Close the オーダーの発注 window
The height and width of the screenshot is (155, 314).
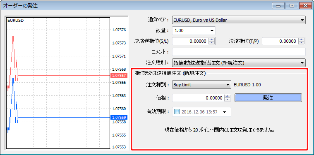pyautogui.click(x=306, y=6)
